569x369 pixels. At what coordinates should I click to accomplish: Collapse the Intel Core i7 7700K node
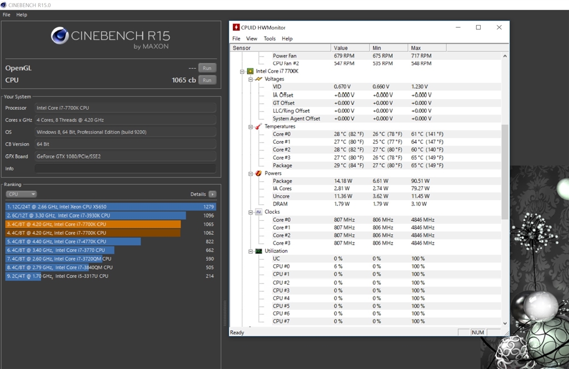pyautogui.click(x=242, y=72)
